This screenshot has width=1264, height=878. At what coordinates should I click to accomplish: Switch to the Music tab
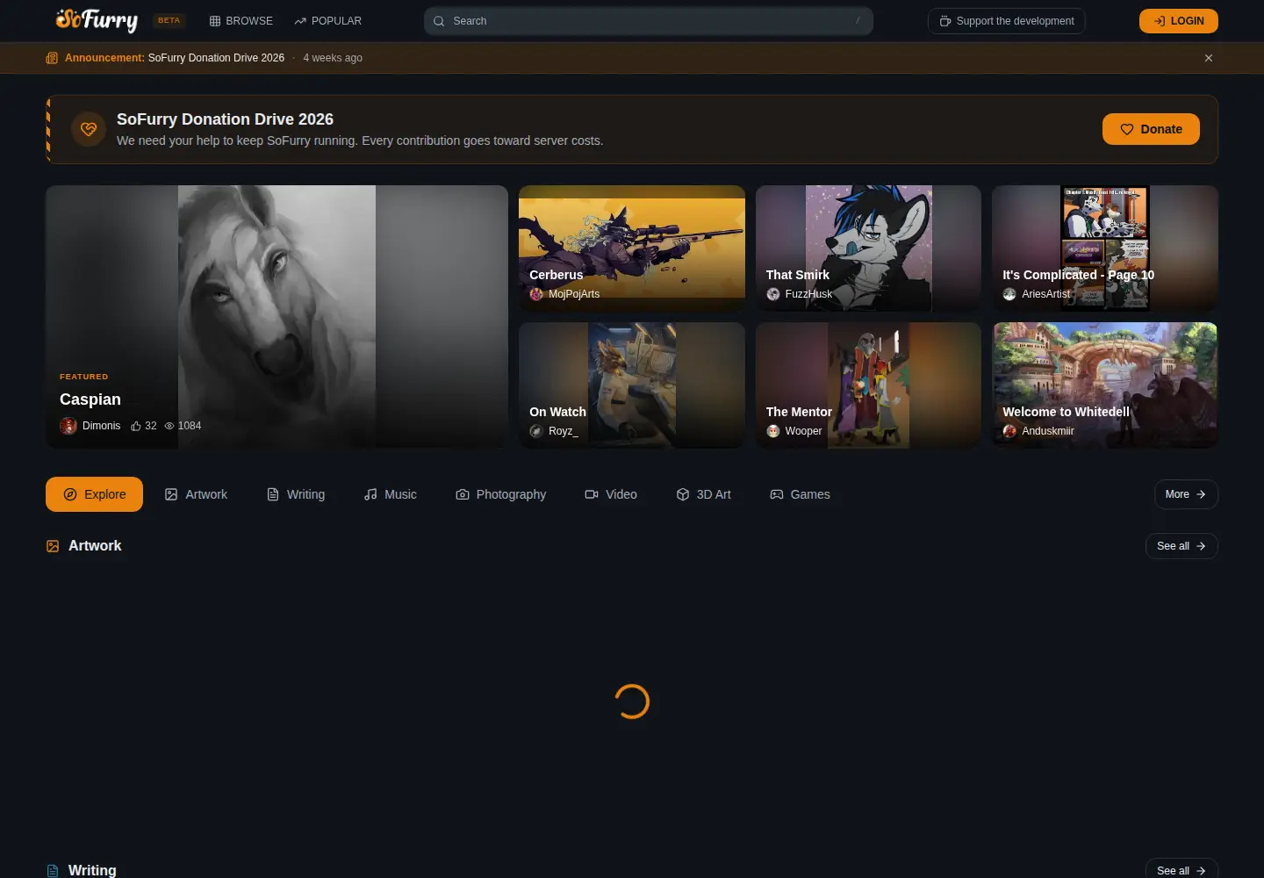click(391, 494)
